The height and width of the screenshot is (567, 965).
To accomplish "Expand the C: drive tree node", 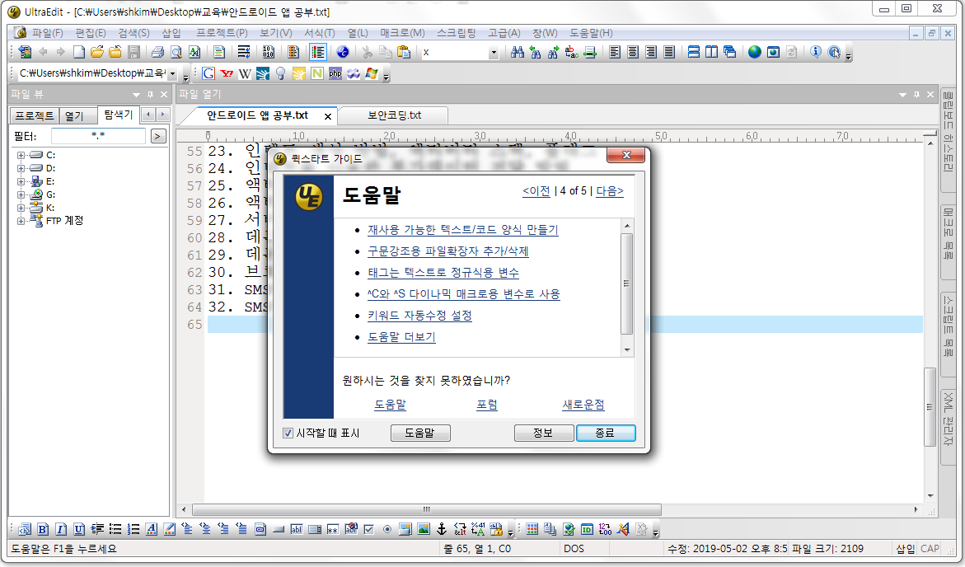I will click(21, 155).
